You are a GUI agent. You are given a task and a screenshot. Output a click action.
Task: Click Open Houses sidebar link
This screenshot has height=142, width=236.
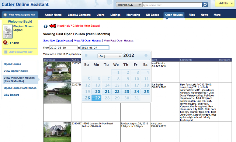(12, 64)
